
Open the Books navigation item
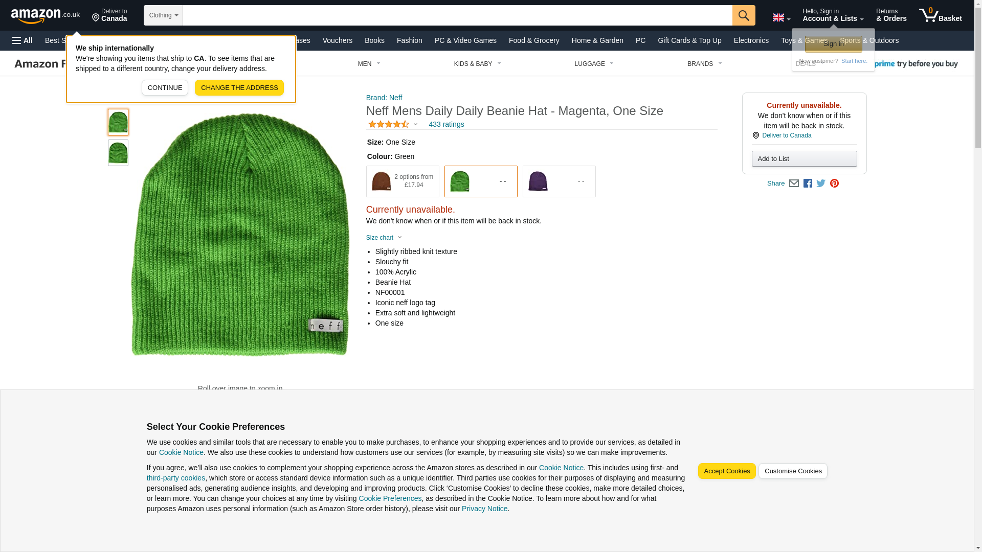click(x=374, y=40)
